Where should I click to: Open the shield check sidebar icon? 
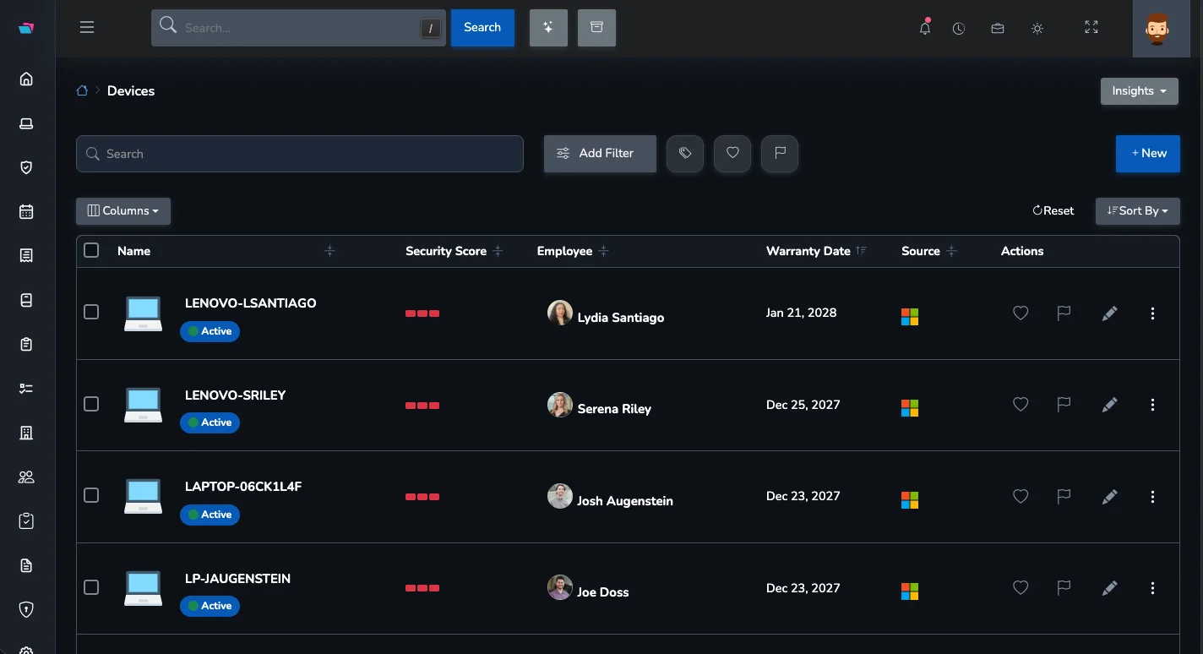click(26, 167)
